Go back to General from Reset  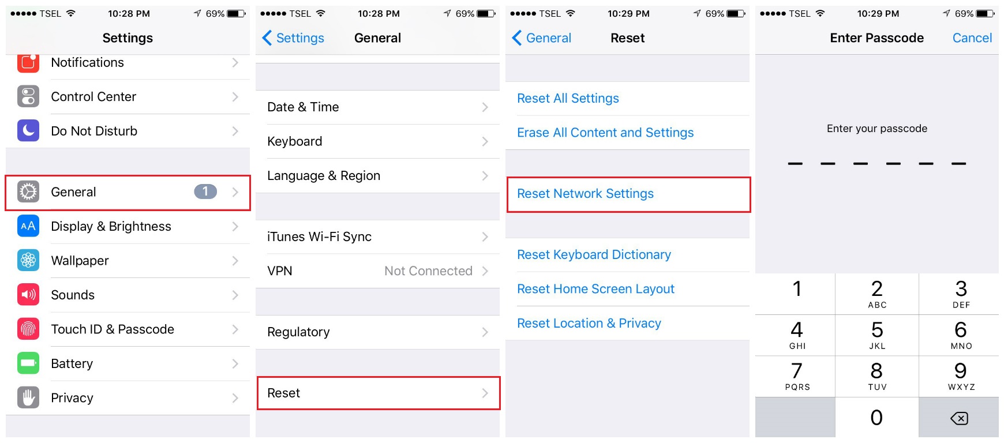click(x=541, y=38)
